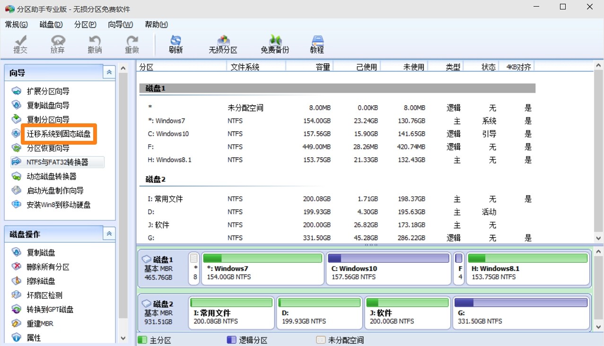604x346 pixels.
Task: Sort by the 文件系统 column header
Action: 256,67
